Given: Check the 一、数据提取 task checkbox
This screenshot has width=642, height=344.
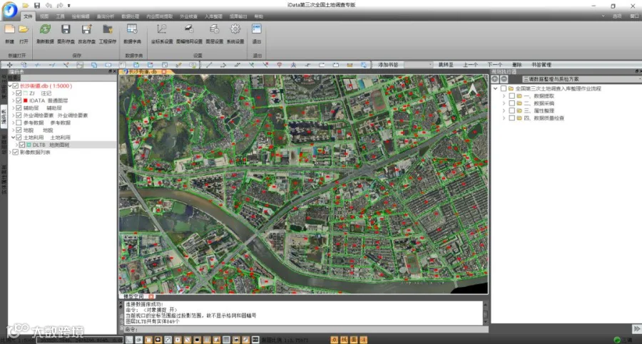Looking at the screenshot, I should click(x=512, y=96).
